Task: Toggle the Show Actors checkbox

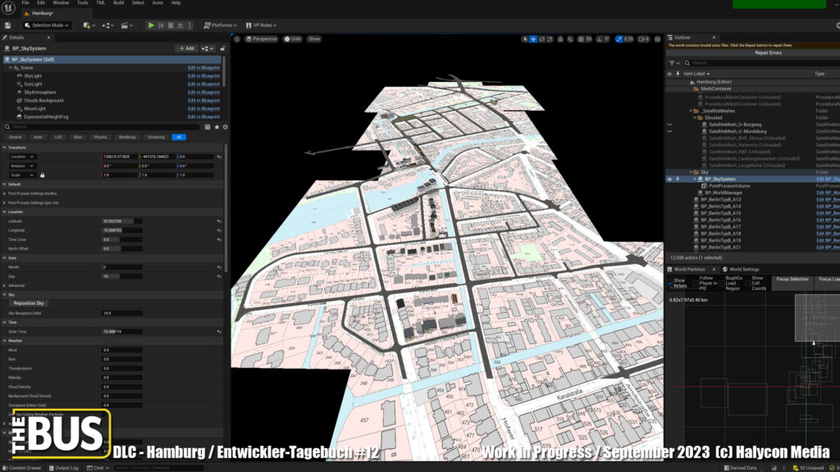Action: click(x=669, y=282)
